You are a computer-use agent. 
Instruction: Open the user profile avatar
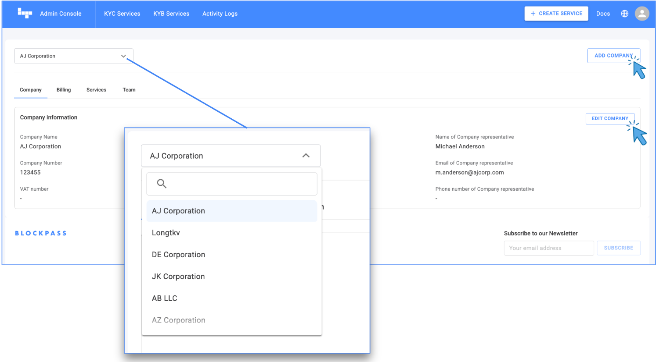(642, 14)
